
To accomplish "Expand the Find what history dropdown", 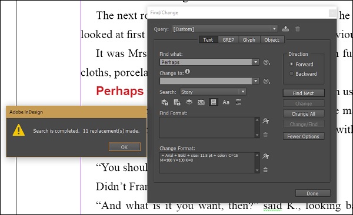I will tap(255, 62).
